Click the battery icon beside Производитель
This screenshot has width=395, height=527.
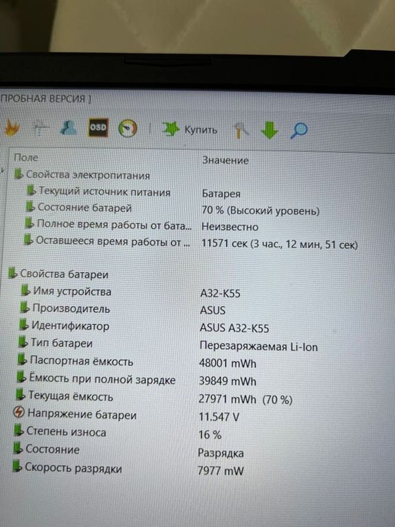click(24, 307)
